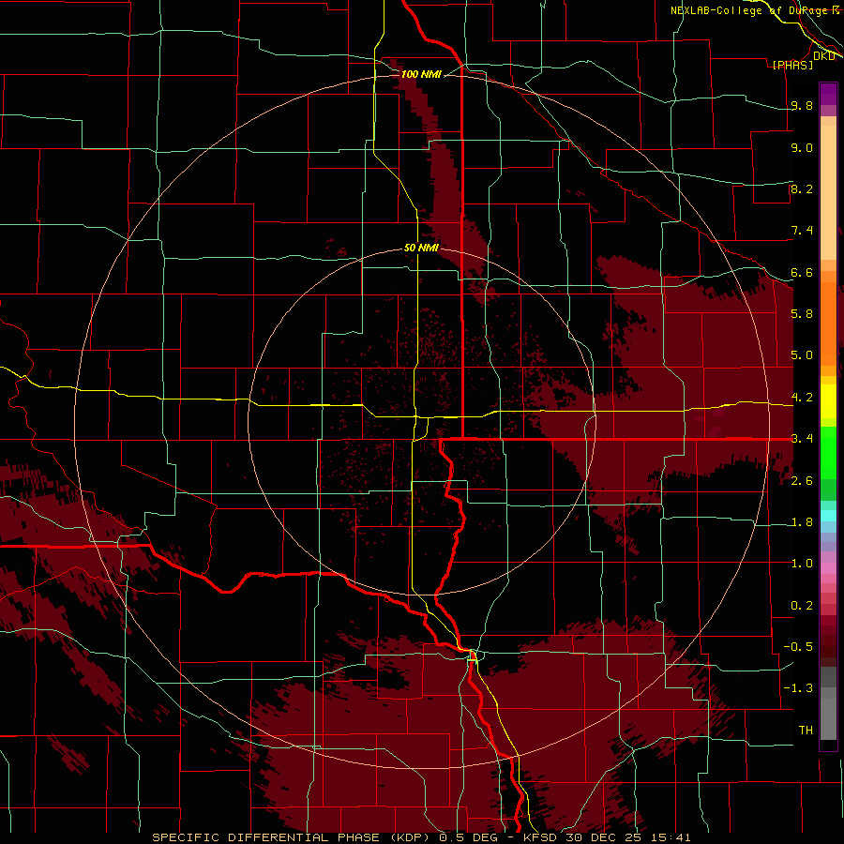Click the 100 NMI range ring label
The width and height of the screenshot is (844, 844).
tap(421, 74)
